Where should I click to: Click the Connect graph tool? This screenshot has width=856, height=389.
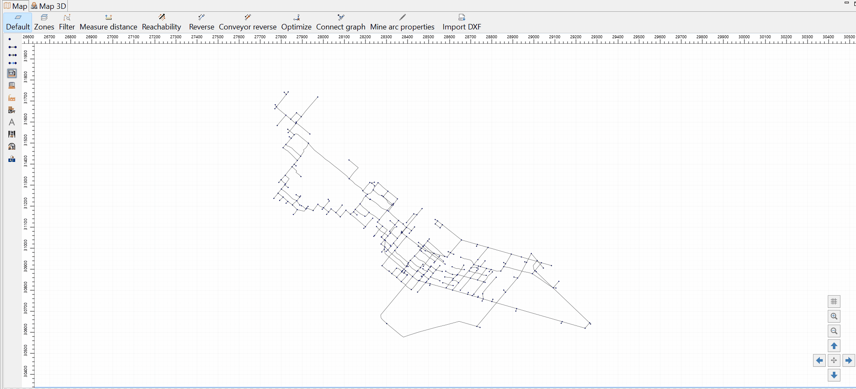tap(341, 22)
